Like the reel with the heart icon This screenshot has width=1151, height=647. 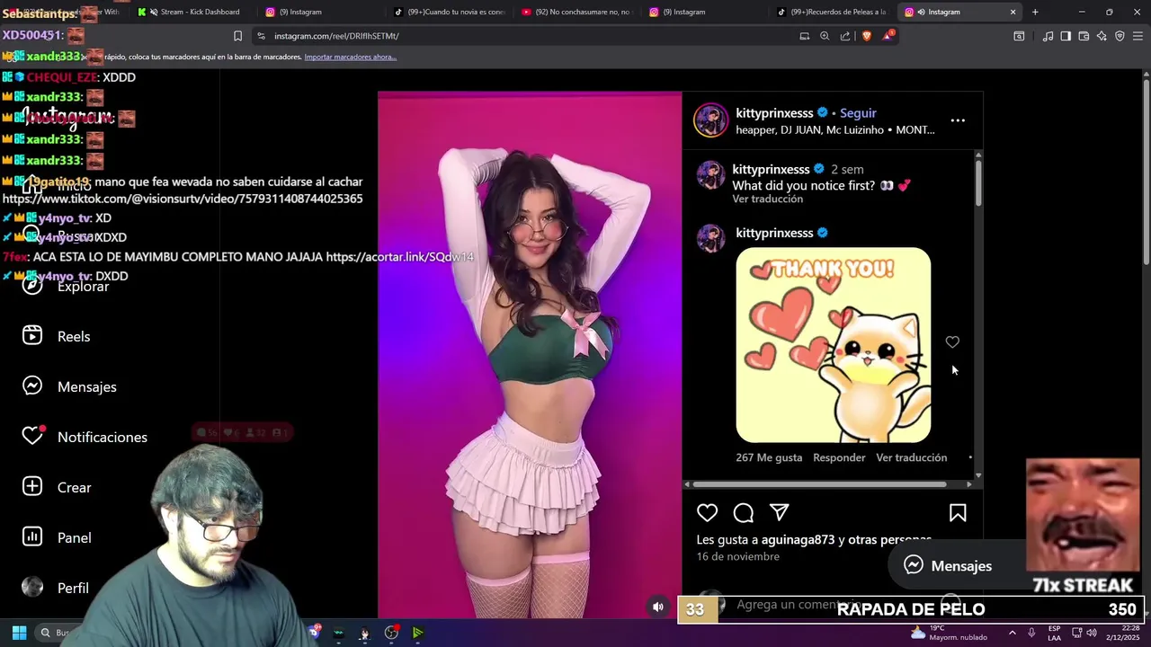(x=708, y=513)
